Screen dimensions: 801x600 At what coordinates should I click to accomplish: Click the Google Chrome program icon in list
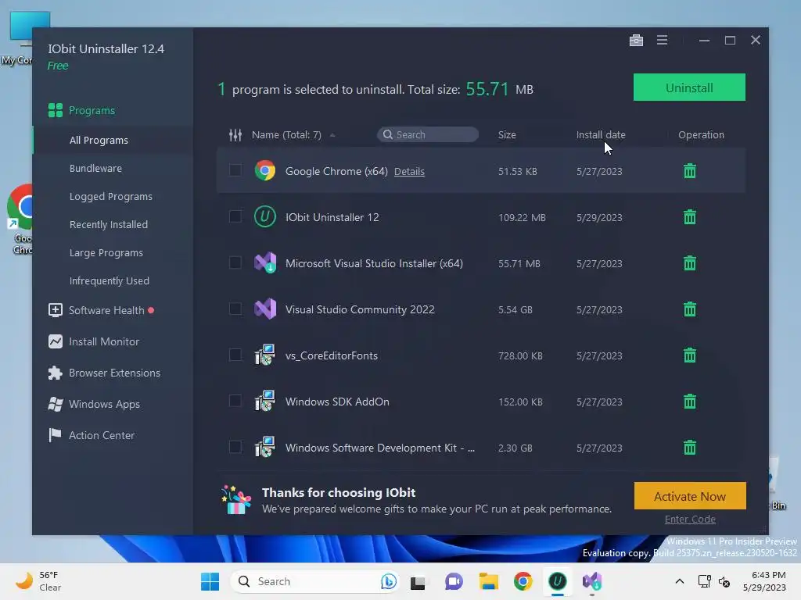[x=265, y=170]
